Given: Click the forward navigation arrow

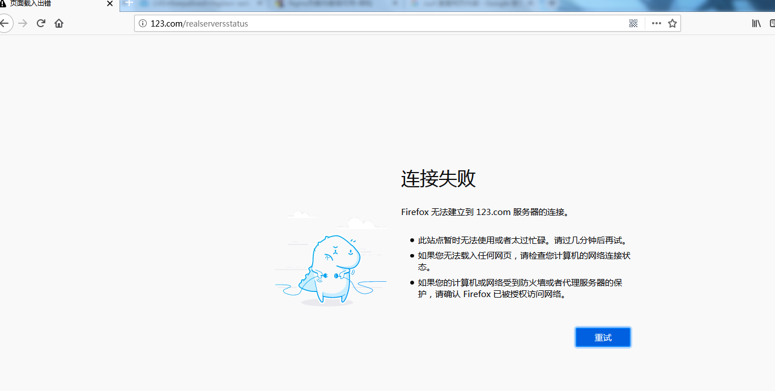Looking at the screenshot, I should (x=23, y=23).
